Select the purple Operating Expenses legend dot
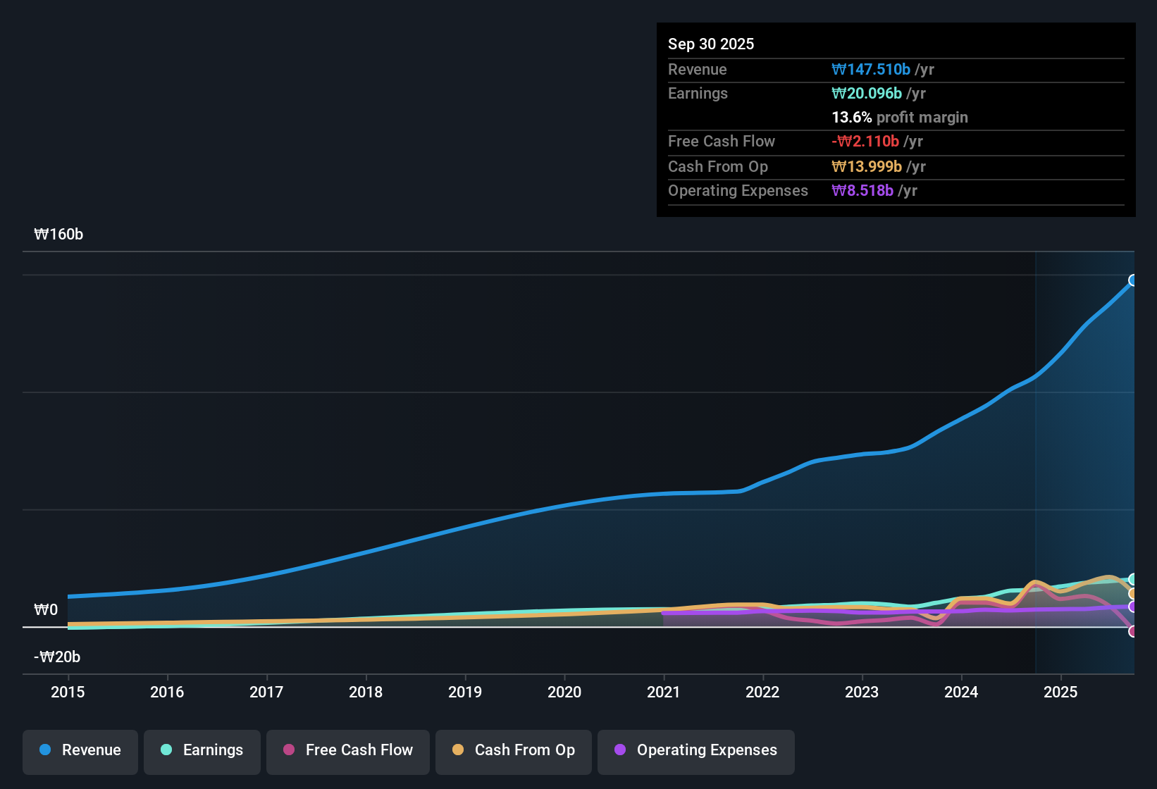Screen dimensions: 1157x789 [620, 750]
